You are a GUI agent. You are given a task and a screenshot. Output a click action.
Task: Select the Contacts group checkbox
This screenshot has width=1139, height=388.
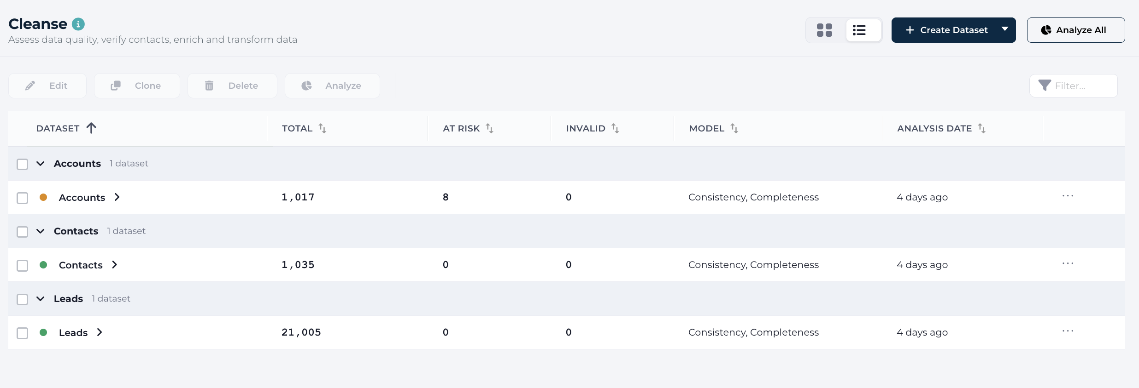pyautogui.click(x=23, y=232)
